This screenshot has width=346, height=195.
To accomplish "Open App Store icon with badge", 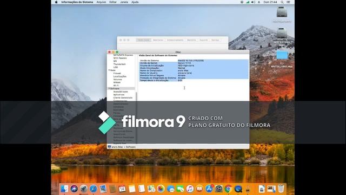I will point(209,188).
